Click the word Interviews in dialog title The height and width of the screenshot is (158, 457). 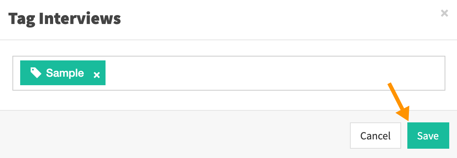coord(80,19)
